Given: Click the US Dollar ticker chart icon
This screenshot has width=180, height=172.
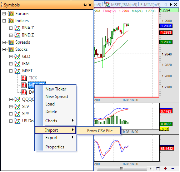Looking at the screenshot, I should point(17,121).
